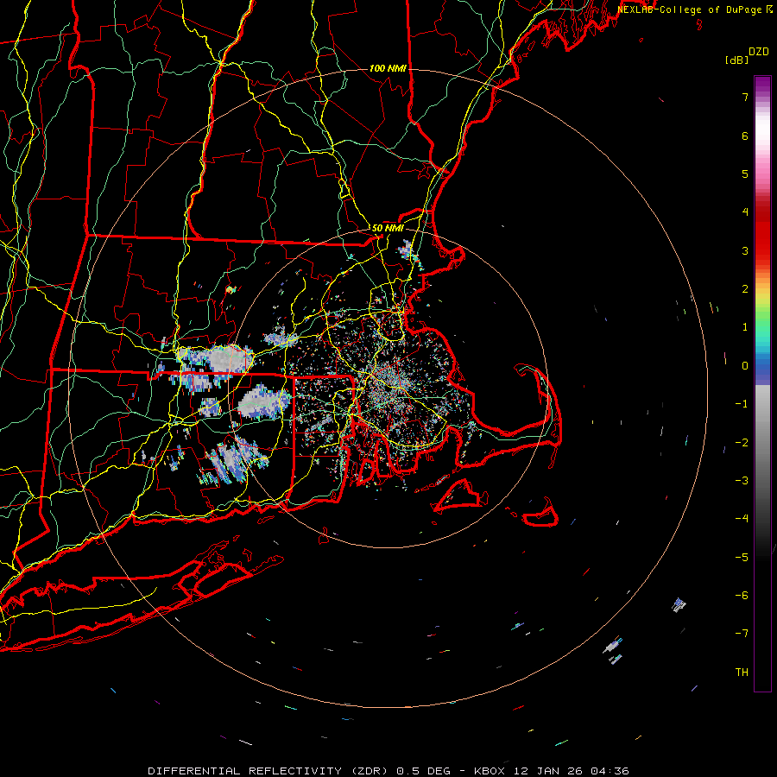Click the 6 tick label on legend
Screen dimensions: 777x777
pyautogui.click(x=745, y=136)
